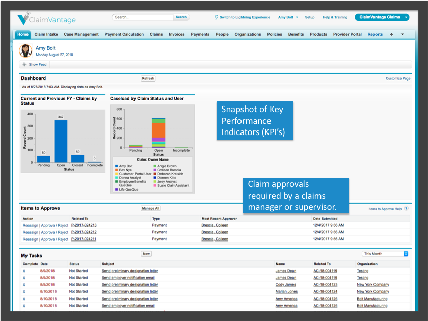This screenshot has height=321, width=428.
Task: Expand the ClaimVantage Claims app dropdown
Action: pos(382,16)
